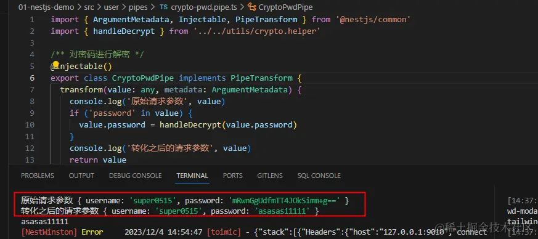Click PipeTransform on class declaration line
538x239 pixels.
261,78
